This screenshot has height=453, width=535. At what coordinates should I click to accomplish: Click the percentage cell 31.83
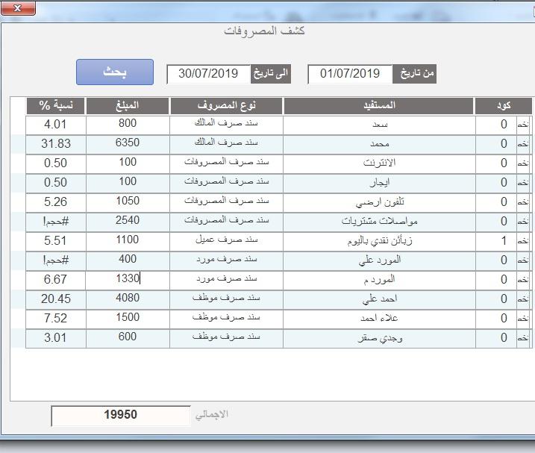pos(55,143)
